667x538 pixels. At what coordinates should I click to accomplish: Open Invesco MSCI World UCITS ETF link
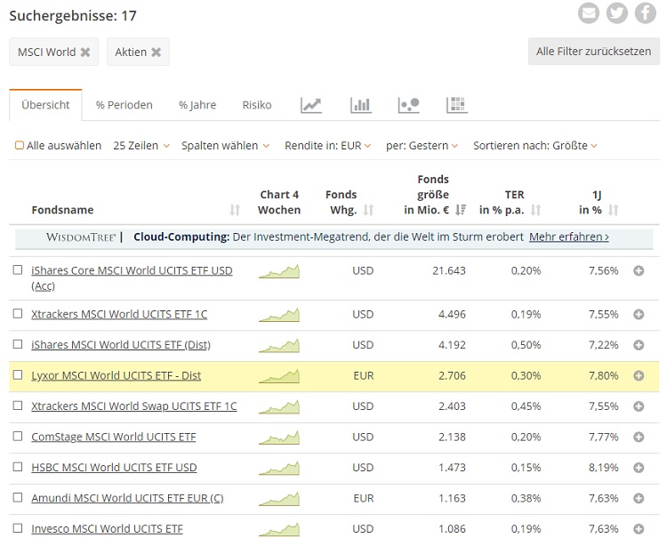pos(107,528)
